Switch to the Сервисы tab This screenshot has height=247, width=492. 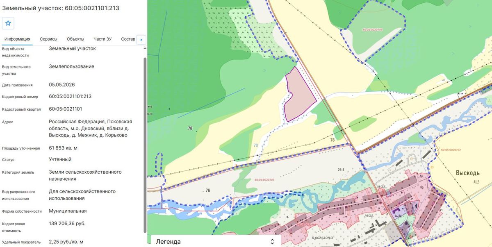(x=48, y=39)
